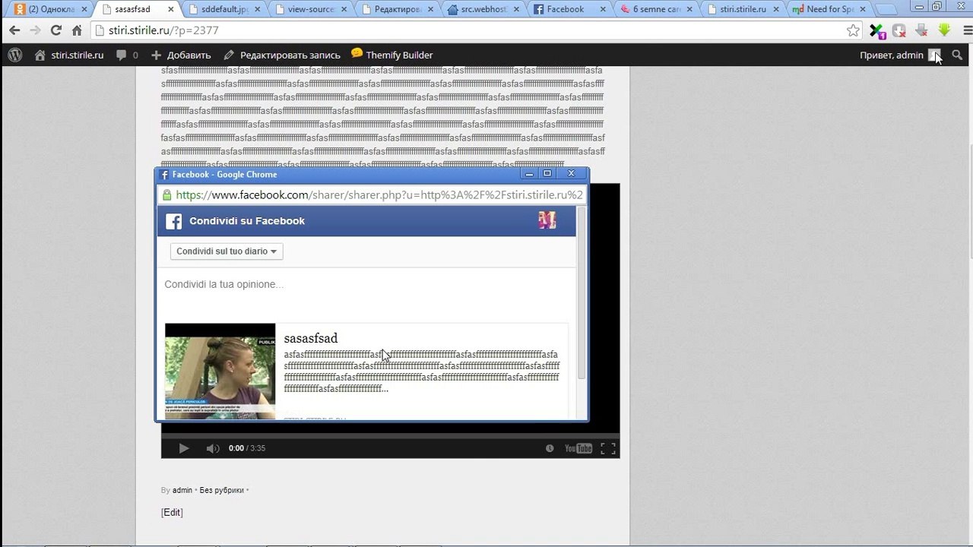Mute the video volume
Image resolution: width=973 pixels, height=547 pixels.
click(x=213, y=448)
